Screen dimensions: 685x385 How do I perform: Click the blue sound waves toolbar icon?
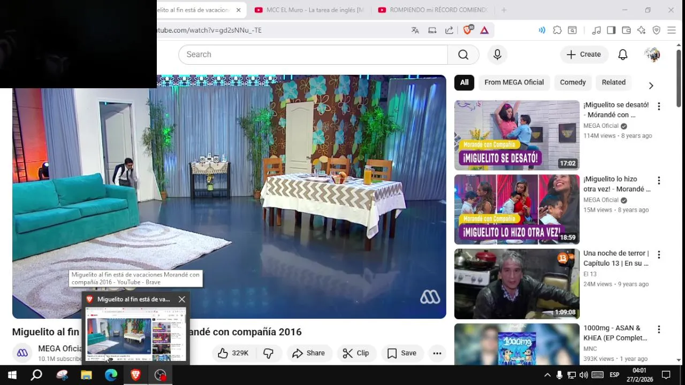tap(542, 30)
